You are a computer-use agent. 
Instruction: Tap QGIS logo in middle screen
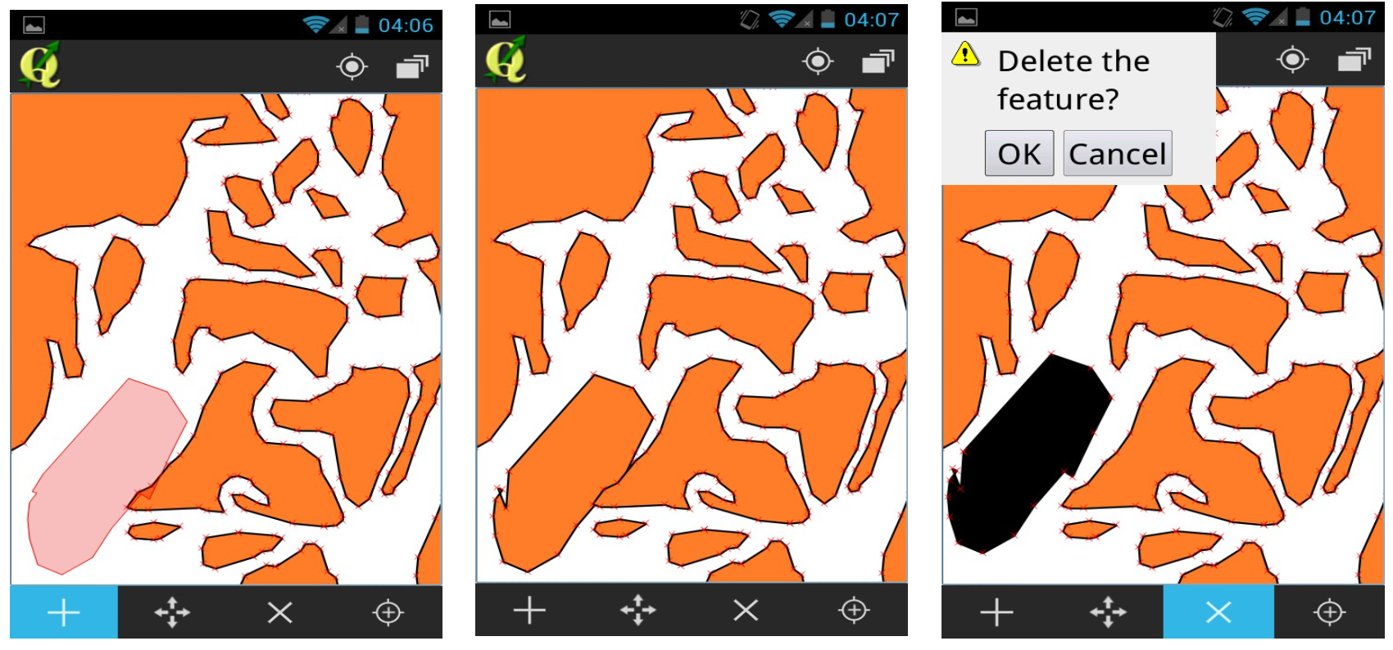(506, 60)
